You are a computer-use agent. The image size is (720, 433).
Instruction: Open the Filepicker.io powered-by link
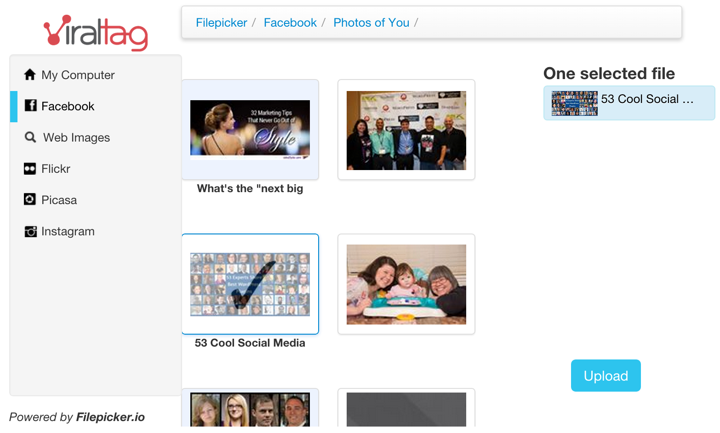pyautogui.click(x=110, y=417)
